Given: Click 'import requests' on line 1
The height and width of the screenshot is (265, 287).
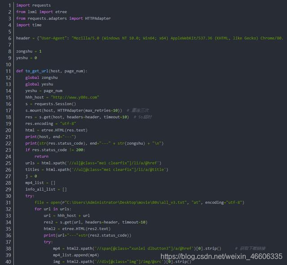Looking at the screenshot, I should click(x=34, y=5).
